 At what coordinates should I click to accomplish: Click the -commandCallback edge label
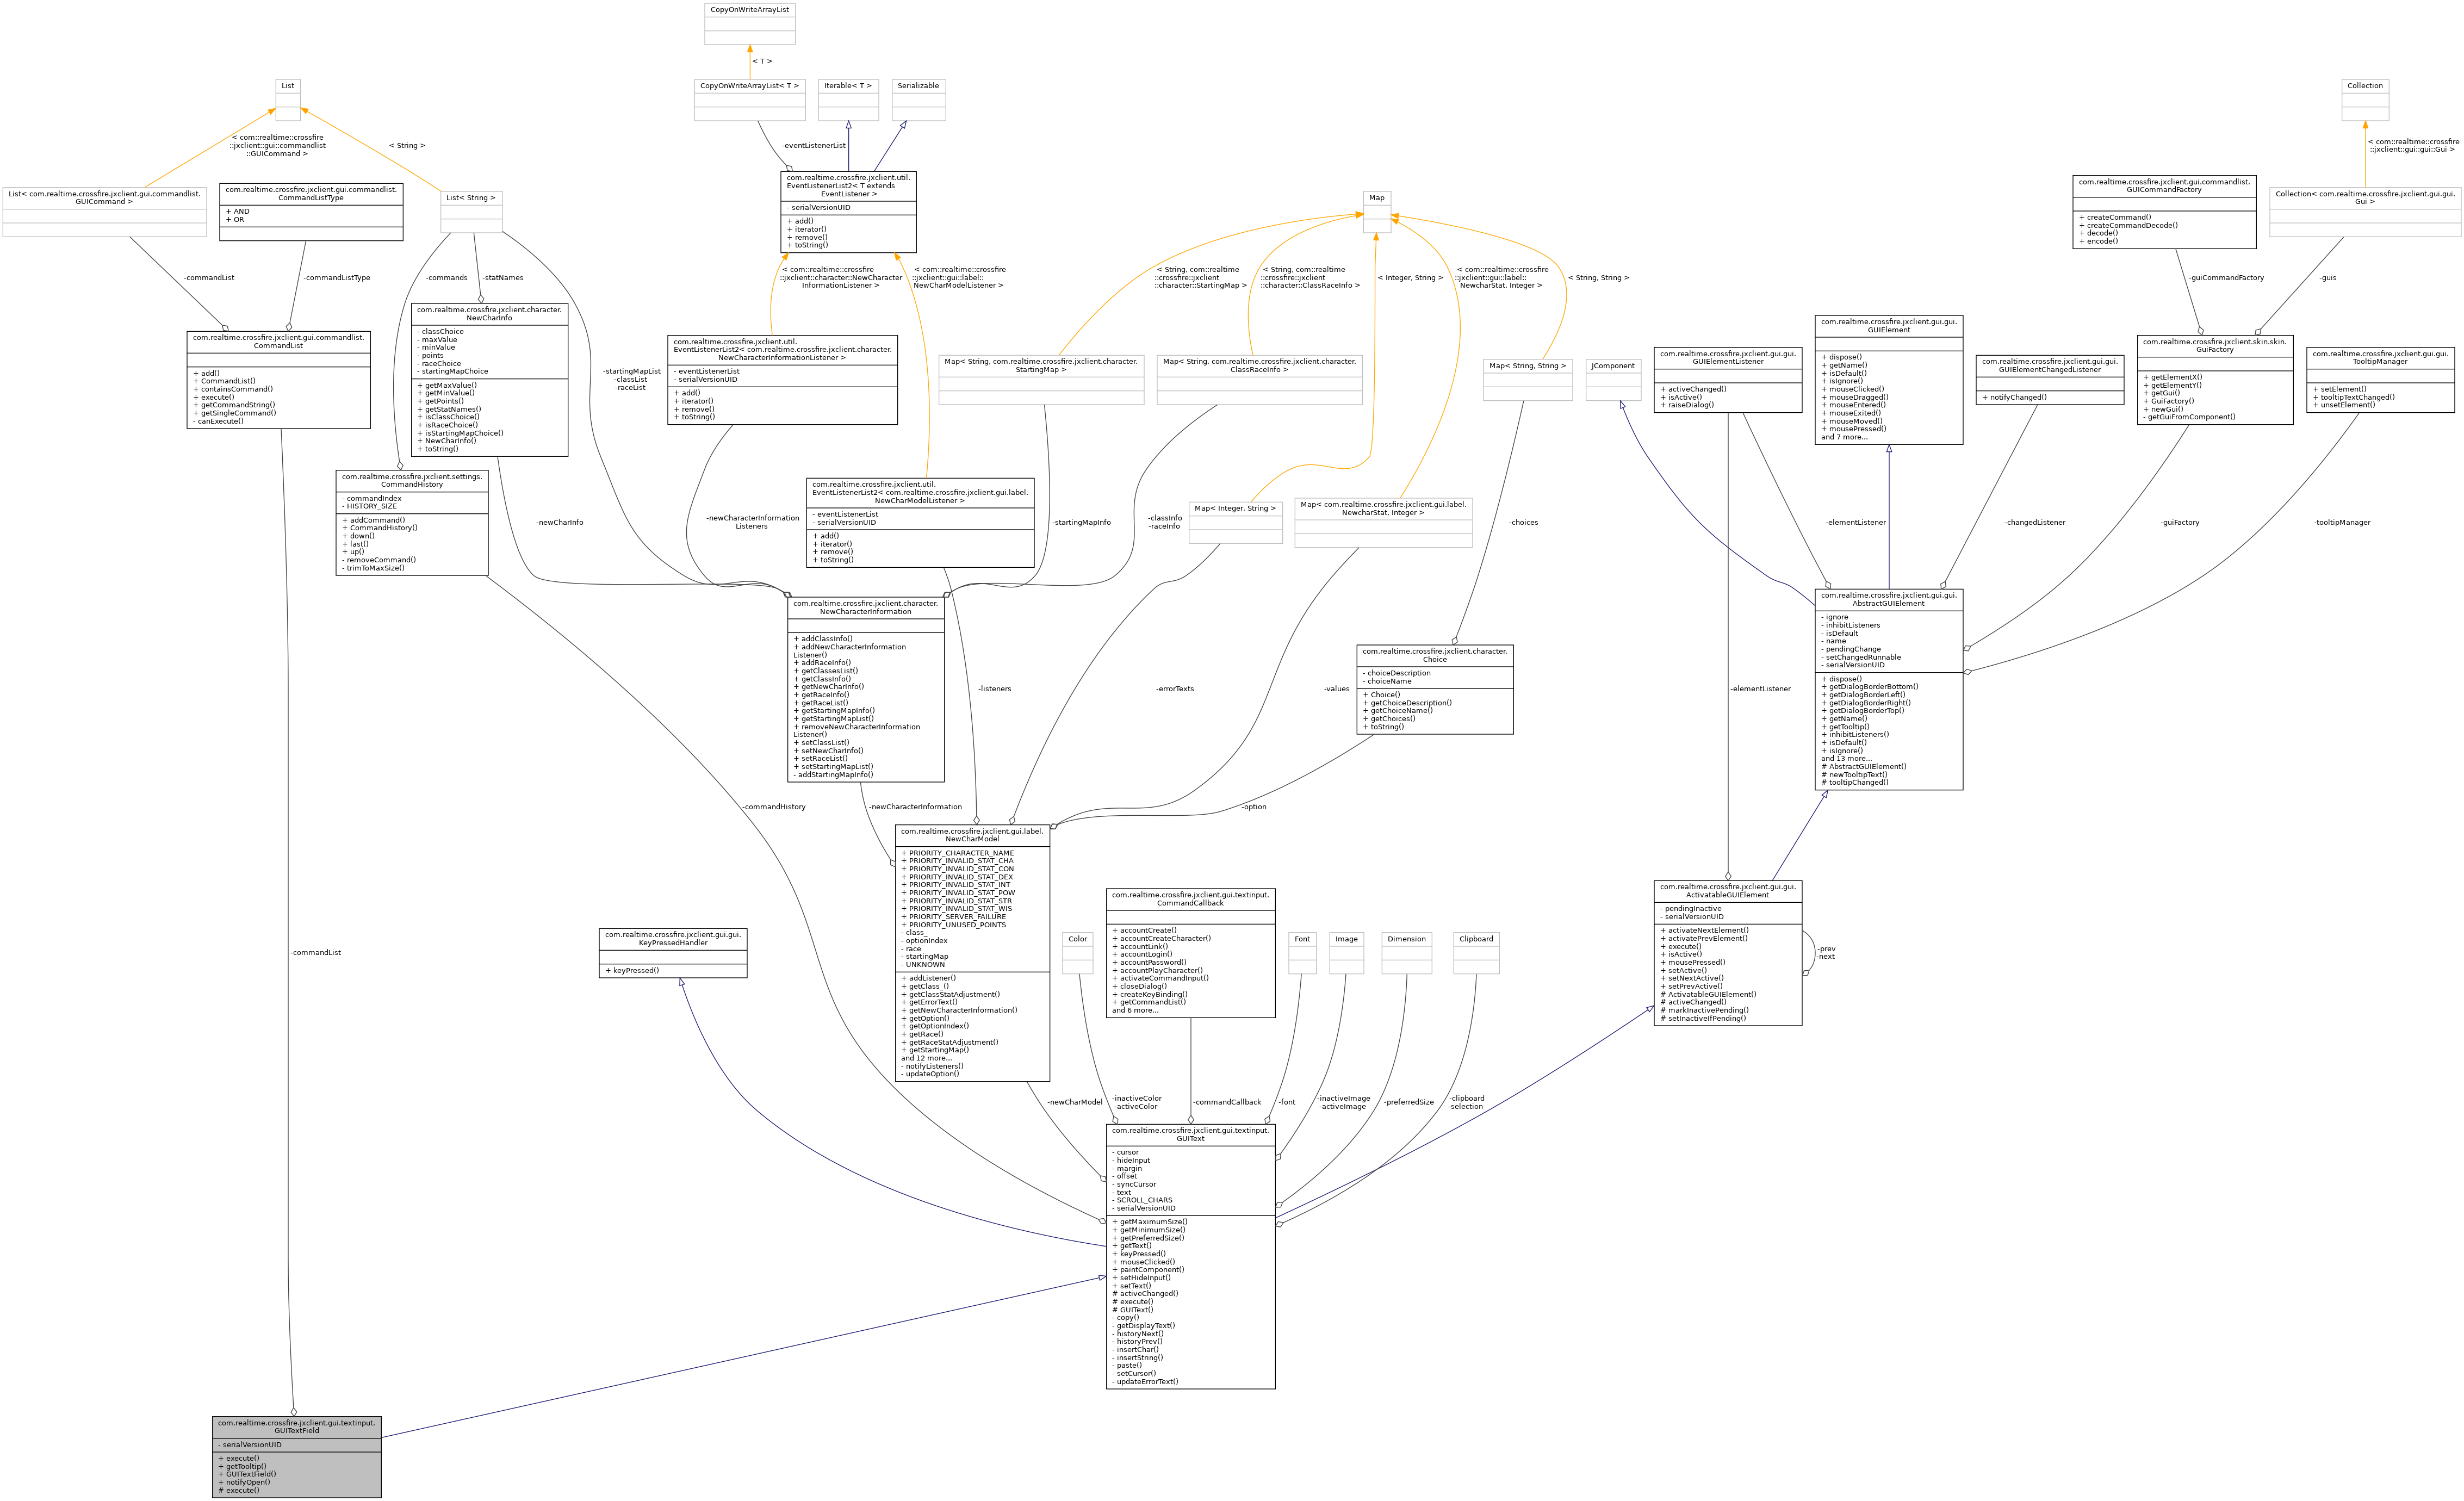pos(1227,1102)
